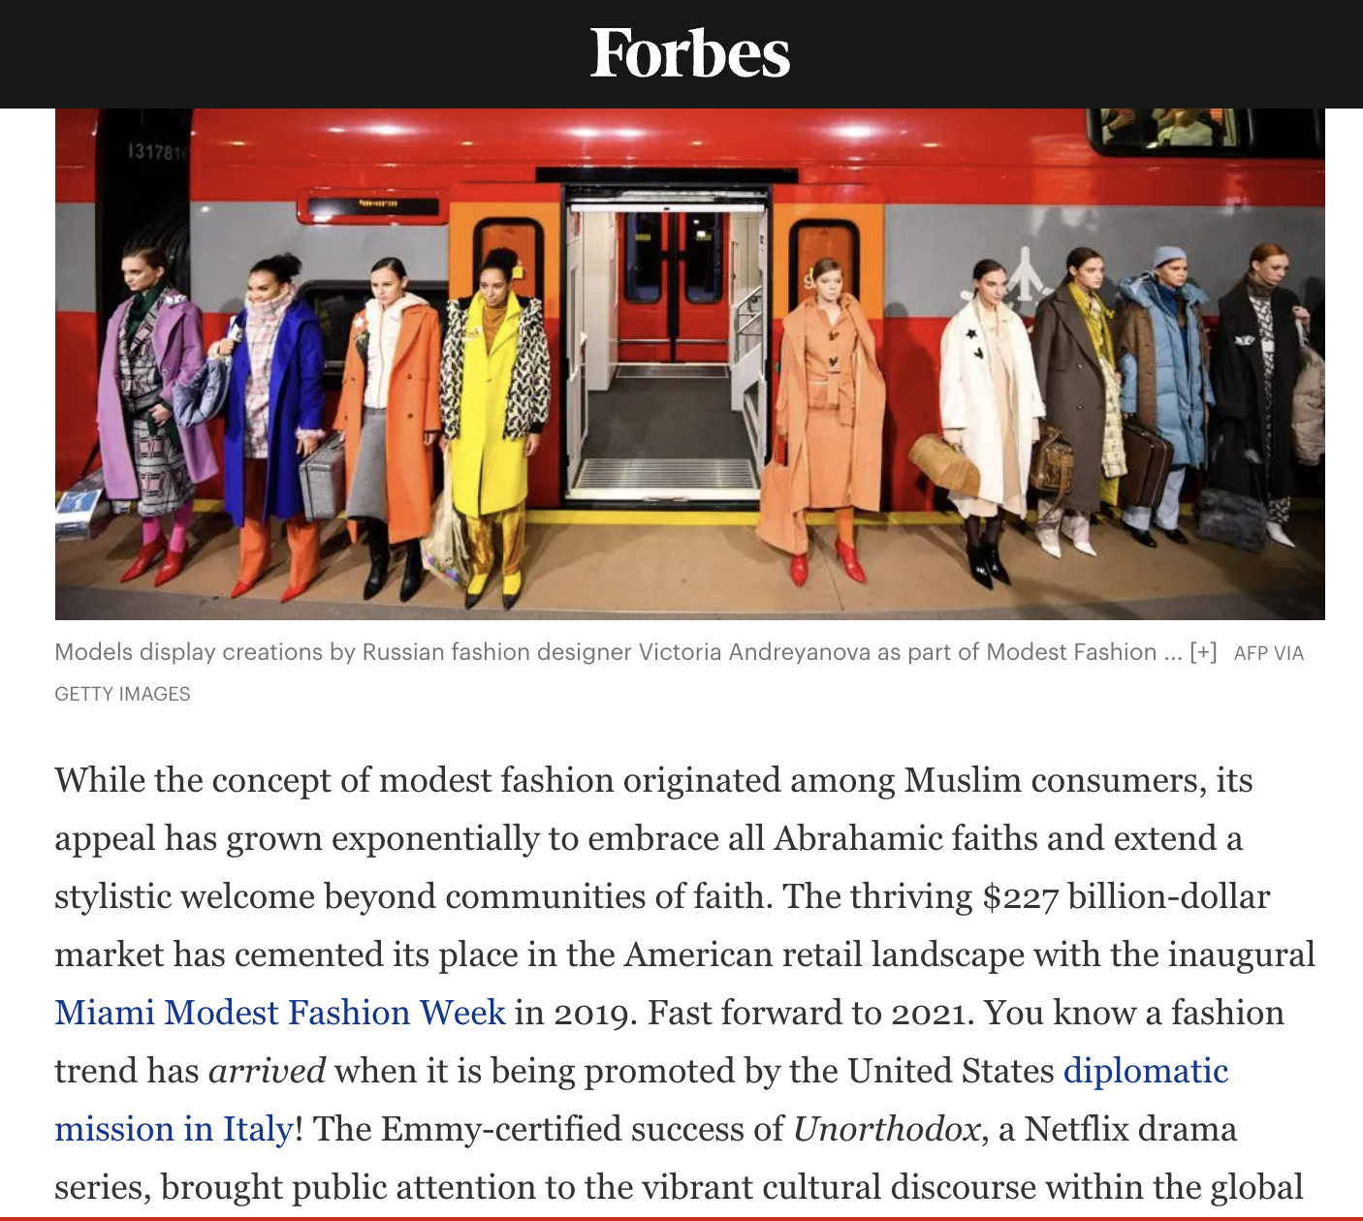Image resolution: width=1363 pixels, height=1221 pixels.
Task: Click the italic word 'arrived'
Action: [267, 1071]
